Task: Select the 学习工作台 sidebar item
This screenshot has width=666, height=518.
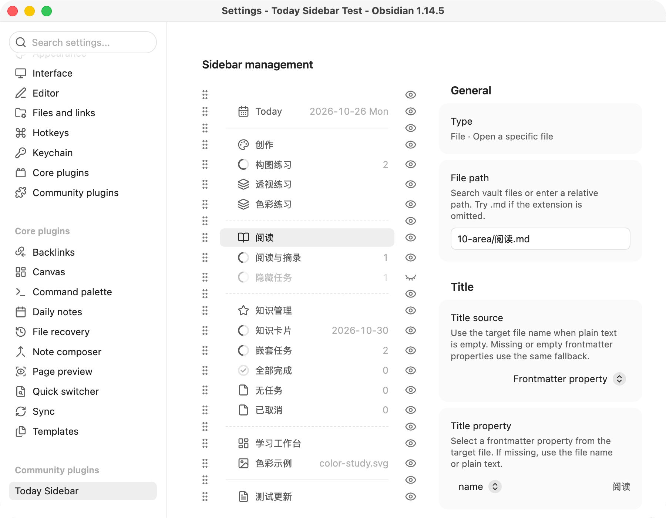Action: 307,443
